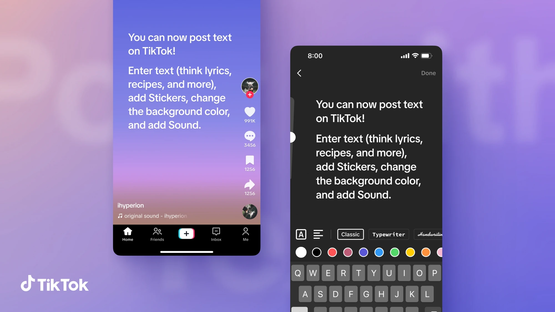Tap the Home navigation icon
This screenshot has height=312, width=555.
pyautogui.click(x=128, y=234)
